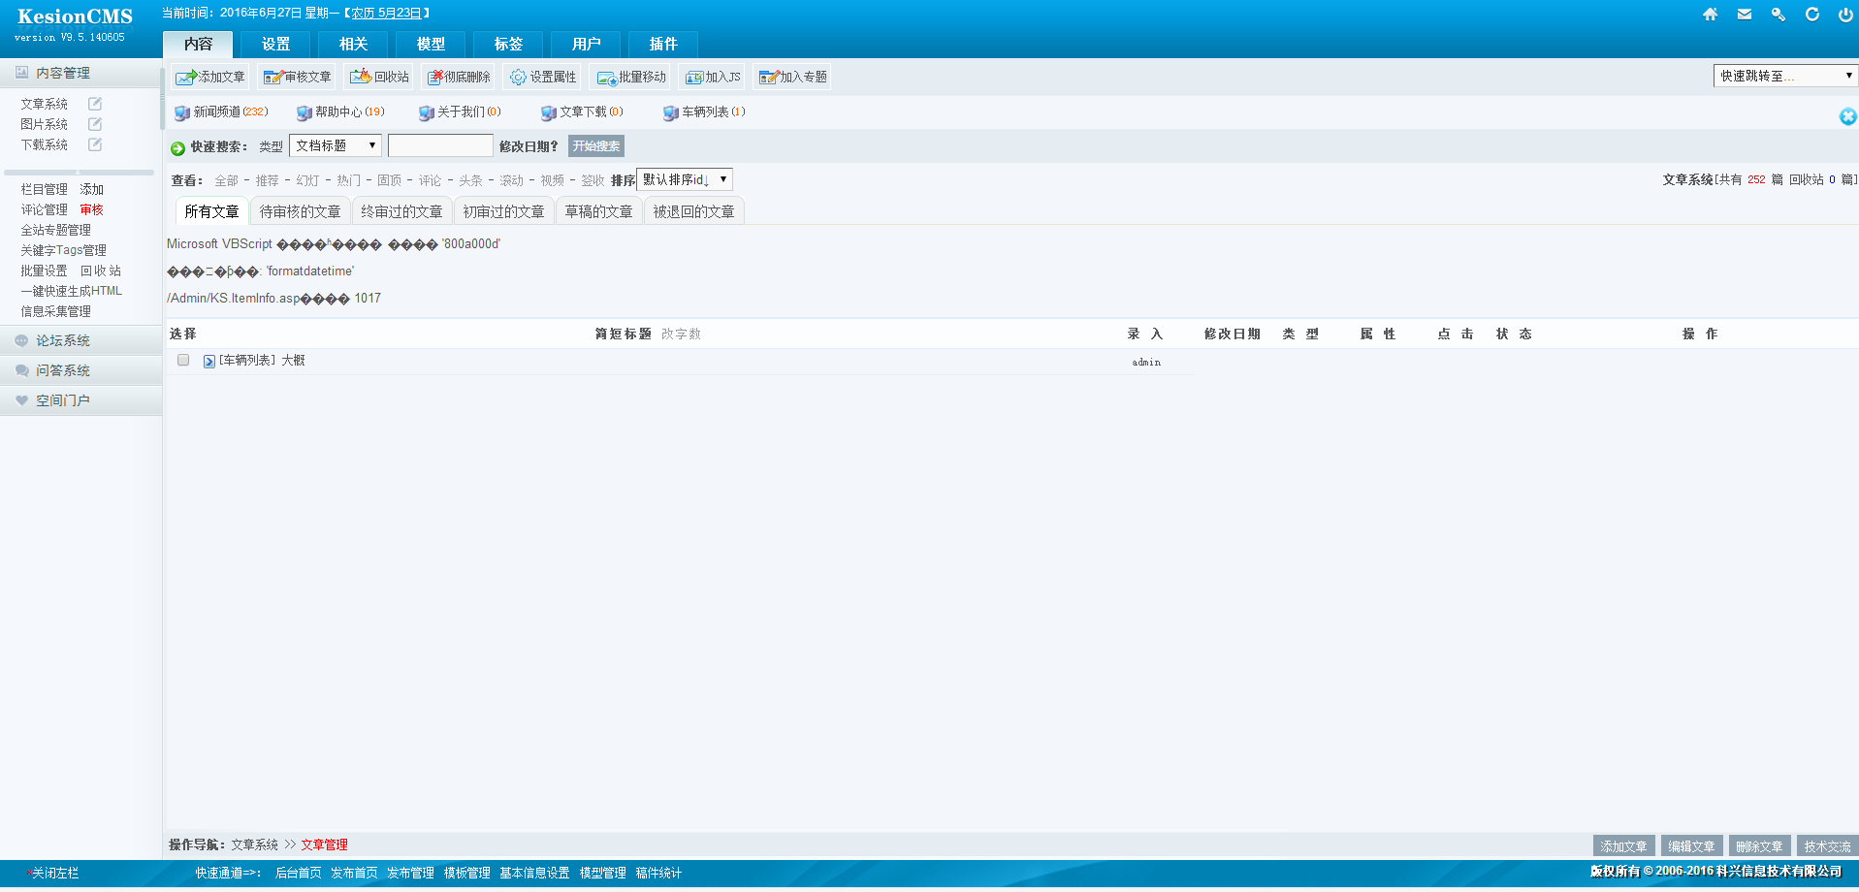1859x892 pixels.
Task: Click the search keyword input field
Action: pos(440,145)
